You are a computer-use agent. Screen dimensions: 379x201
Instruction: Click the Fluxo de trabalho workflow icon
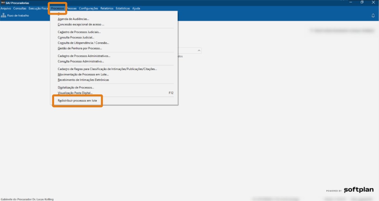[4, 16]
